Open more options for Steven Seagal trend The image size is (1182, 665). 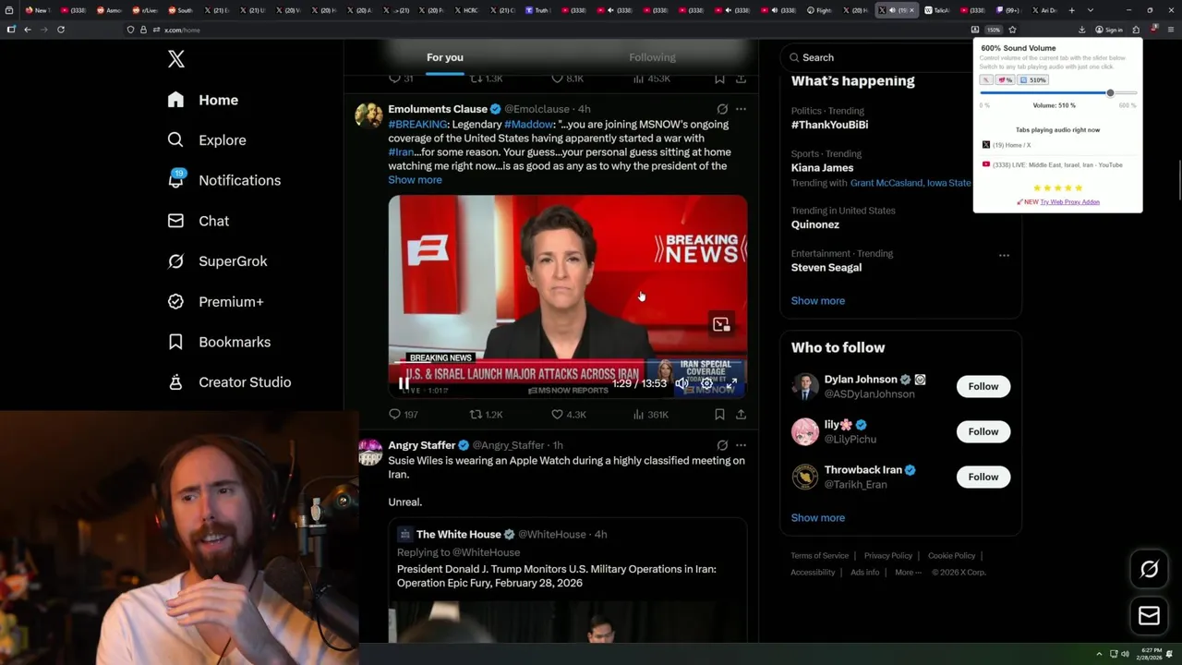pos(1004,255)
